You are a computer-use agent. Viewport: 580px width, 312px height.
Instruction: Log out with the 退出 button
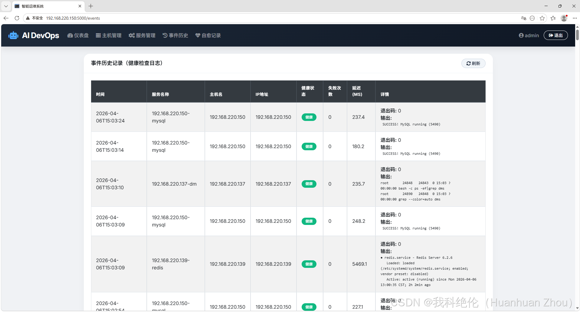click(x=555, y=35)
